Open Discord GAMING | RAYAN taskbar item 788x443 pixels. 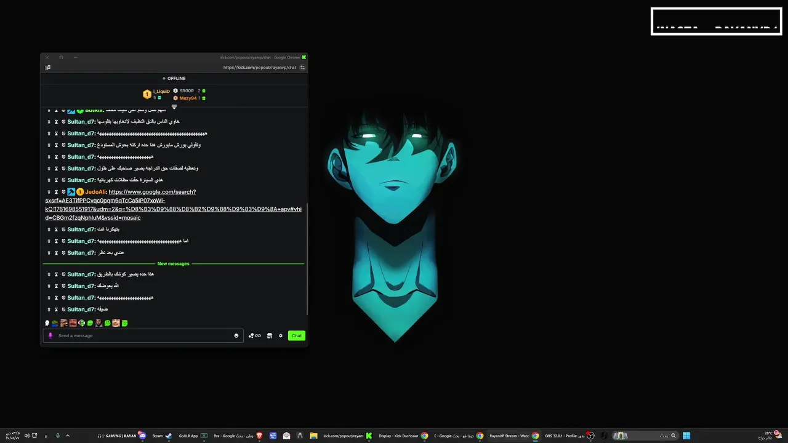tap(121, 436)
